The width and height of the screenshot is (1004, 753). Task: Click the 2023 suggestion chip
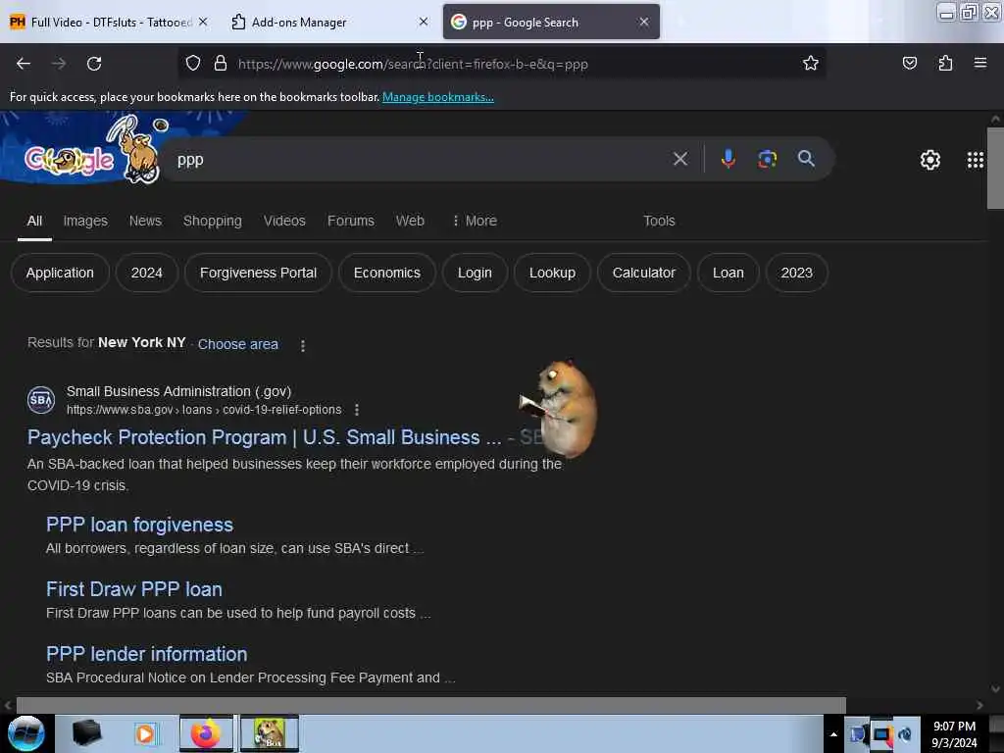796,273
